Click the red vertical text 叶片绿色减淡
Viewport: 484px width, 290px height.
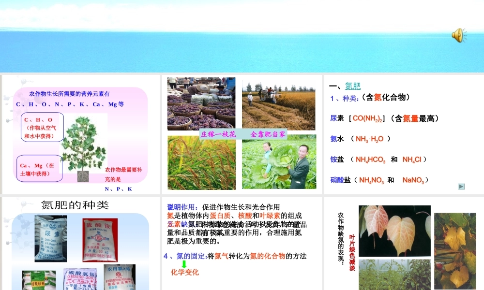pyautogui.click(x=352, y=253)
